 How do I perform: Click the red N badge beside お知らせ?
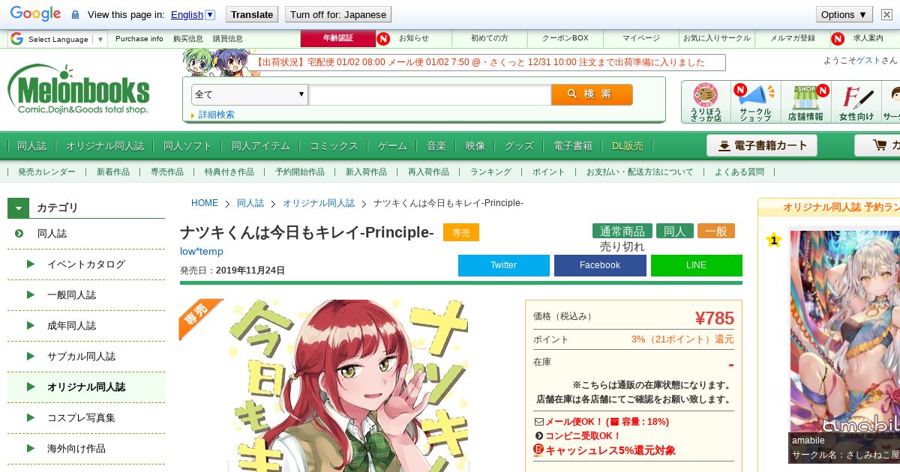click(383, 38)
